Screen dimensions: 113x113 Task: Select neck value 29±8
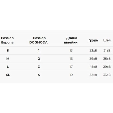click(x=107, y=67)
